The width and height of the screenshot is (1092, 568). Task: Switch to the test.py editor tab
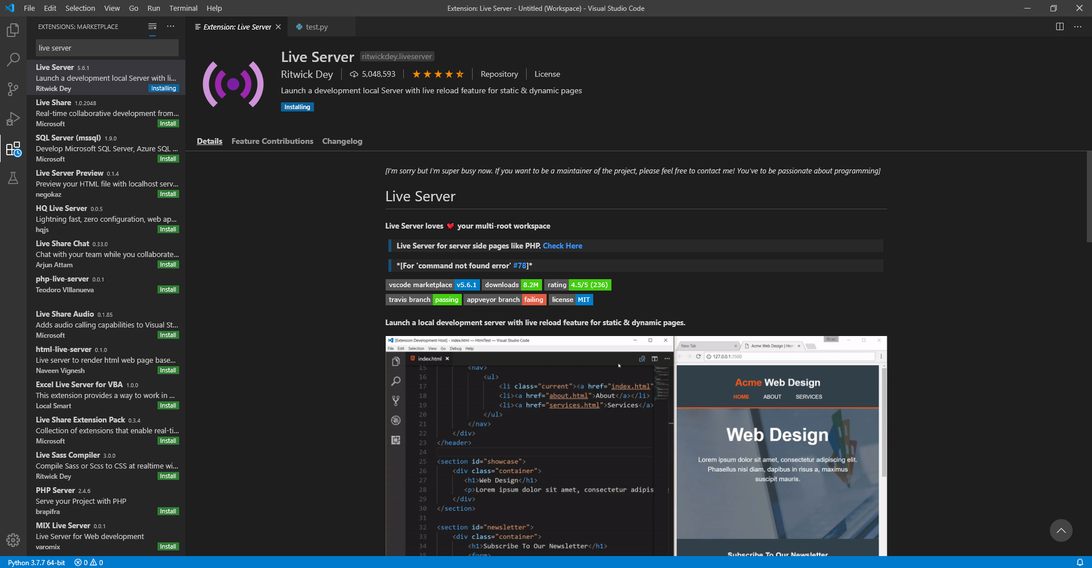point(317,27)
